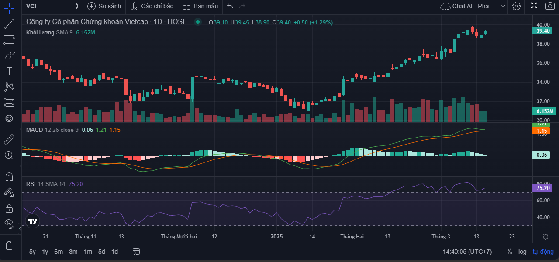
Task: Click the 39.40 current price label
Action: (x=543, y=31)
